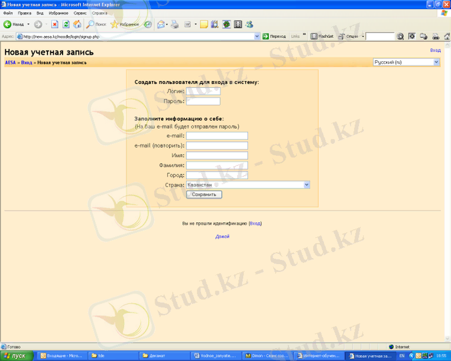Click the monitor with globe icon
Image resolution: width=451 pixels, height=361 pixels.
423,36
